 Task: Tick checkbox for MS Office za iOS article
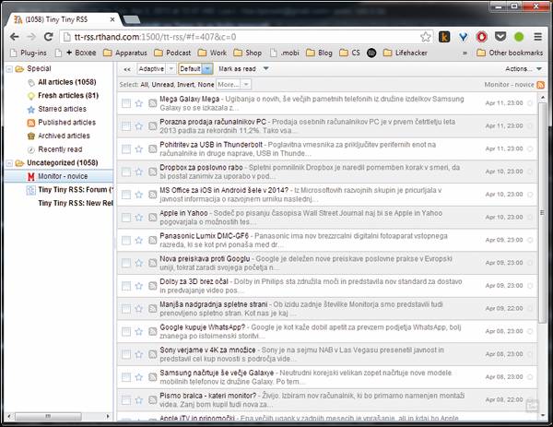[x=126, y=195]
